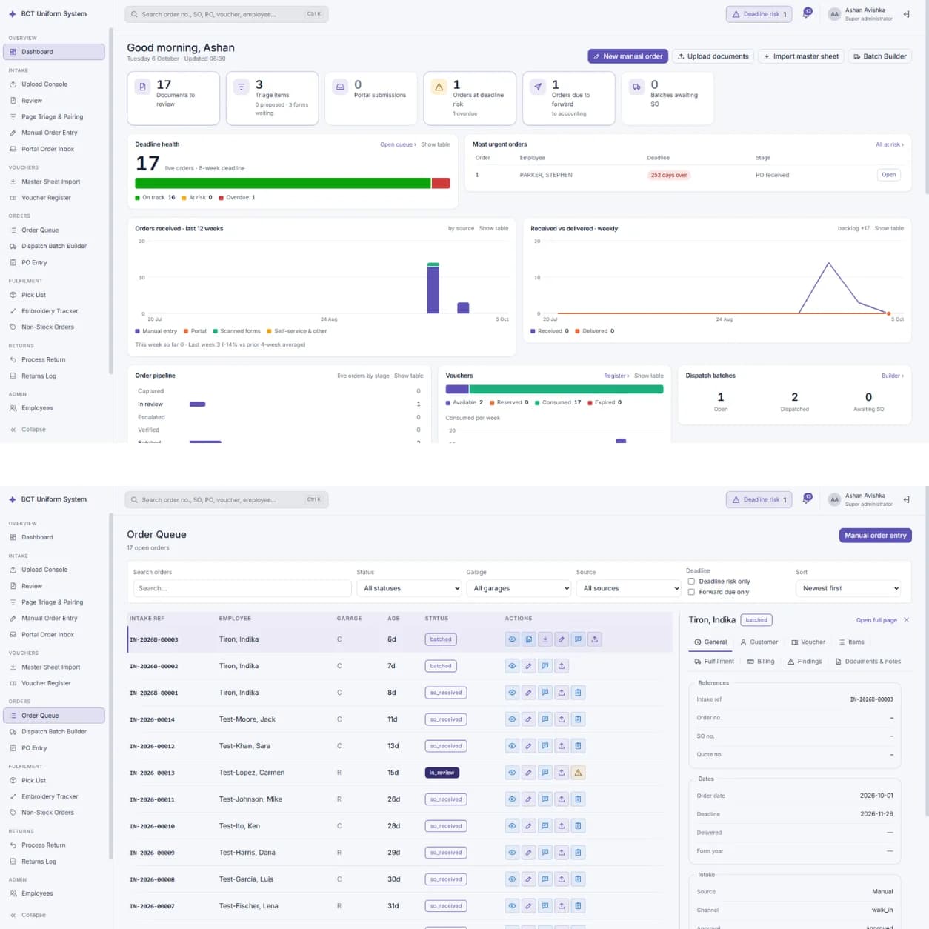Image resolution: width=929 pixels, height=929 pixels.
Task: Collapse sidebar in Order Queue view
Action: tap(28, 915)
